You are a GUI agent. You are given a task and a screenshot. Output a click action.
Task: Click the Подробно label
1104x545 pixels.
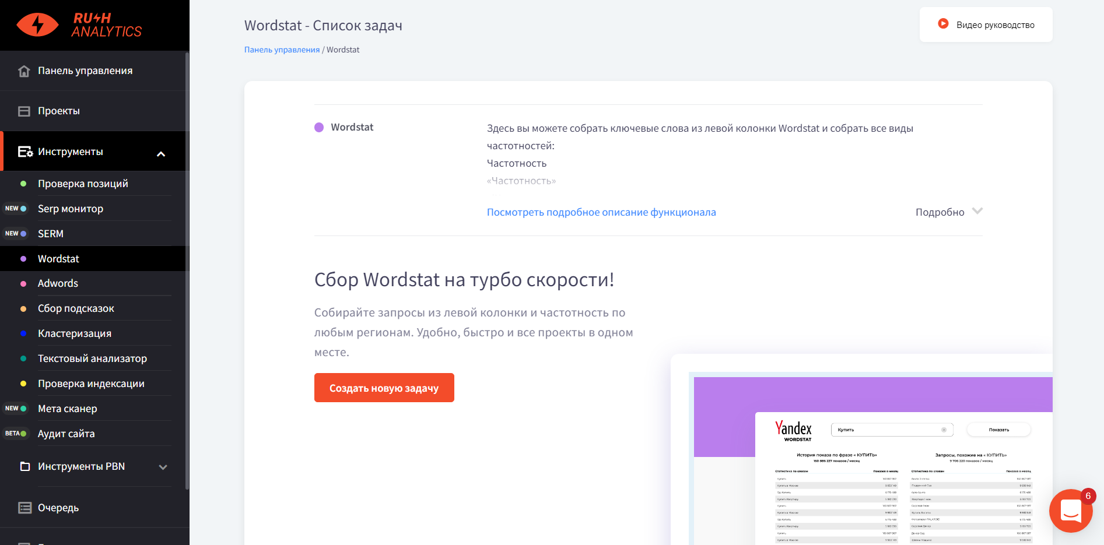[940, 212]
